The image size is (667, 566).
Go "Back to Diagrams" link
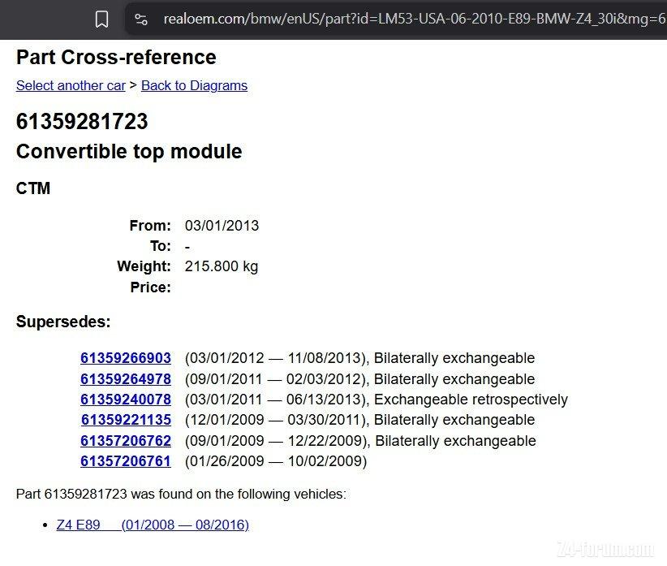click(x=194, y=85)
